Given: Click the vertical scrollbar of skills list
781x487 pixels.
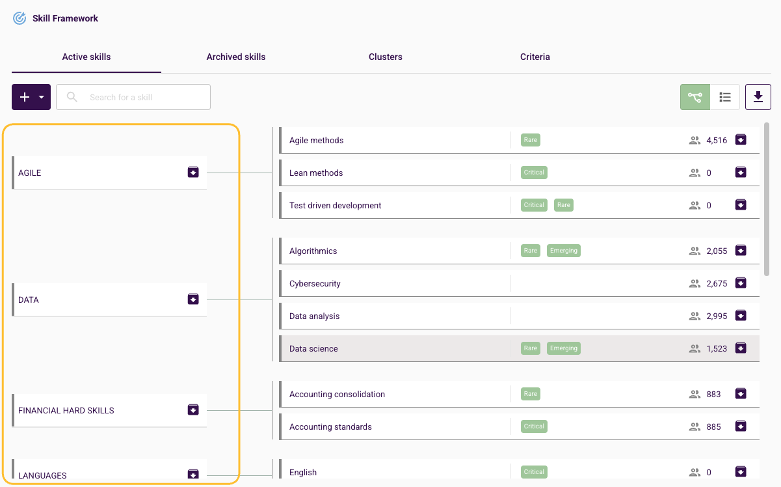Looking at the screenshot, I should point(767,199).
